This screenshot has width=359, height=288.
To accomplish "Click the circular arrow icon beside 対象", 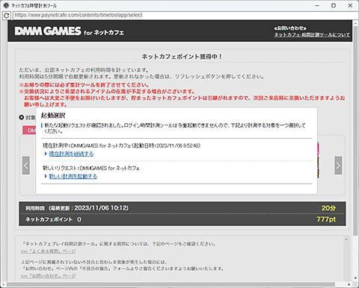I will coord(22,117).
